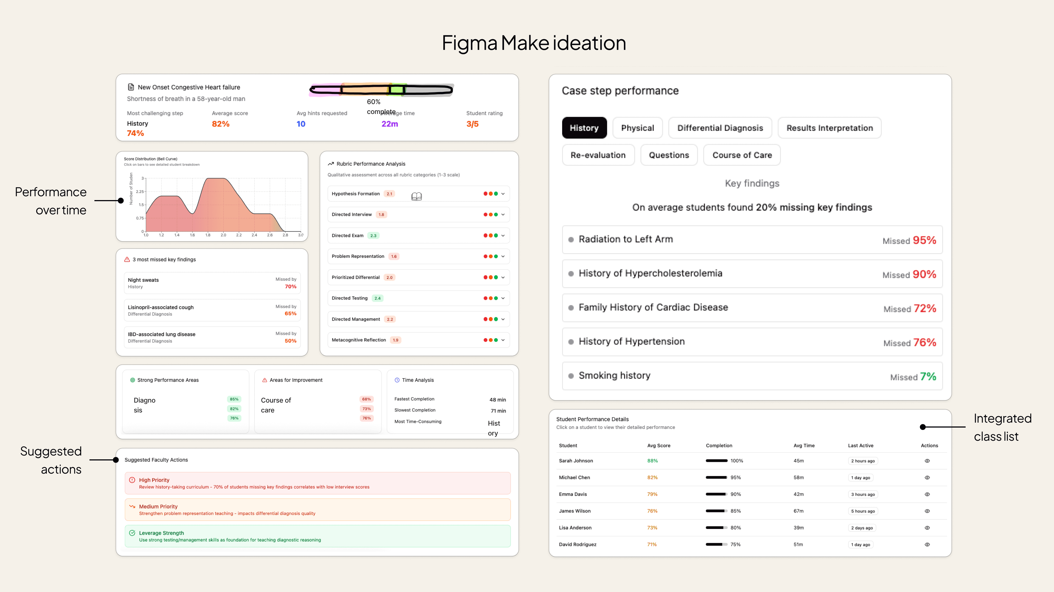Click eye icon for Emma Davis
This screenshot has height=592, width=1054.
927,494
